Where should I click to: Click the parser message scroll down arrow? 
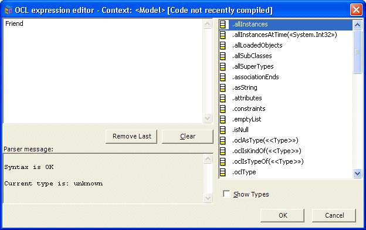point(208,198)
